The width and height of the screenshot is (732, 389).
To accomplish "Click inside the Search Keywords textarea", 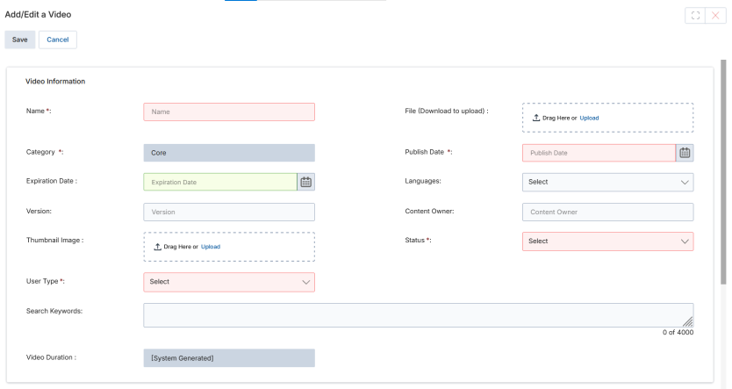I will tap(419, 315).
